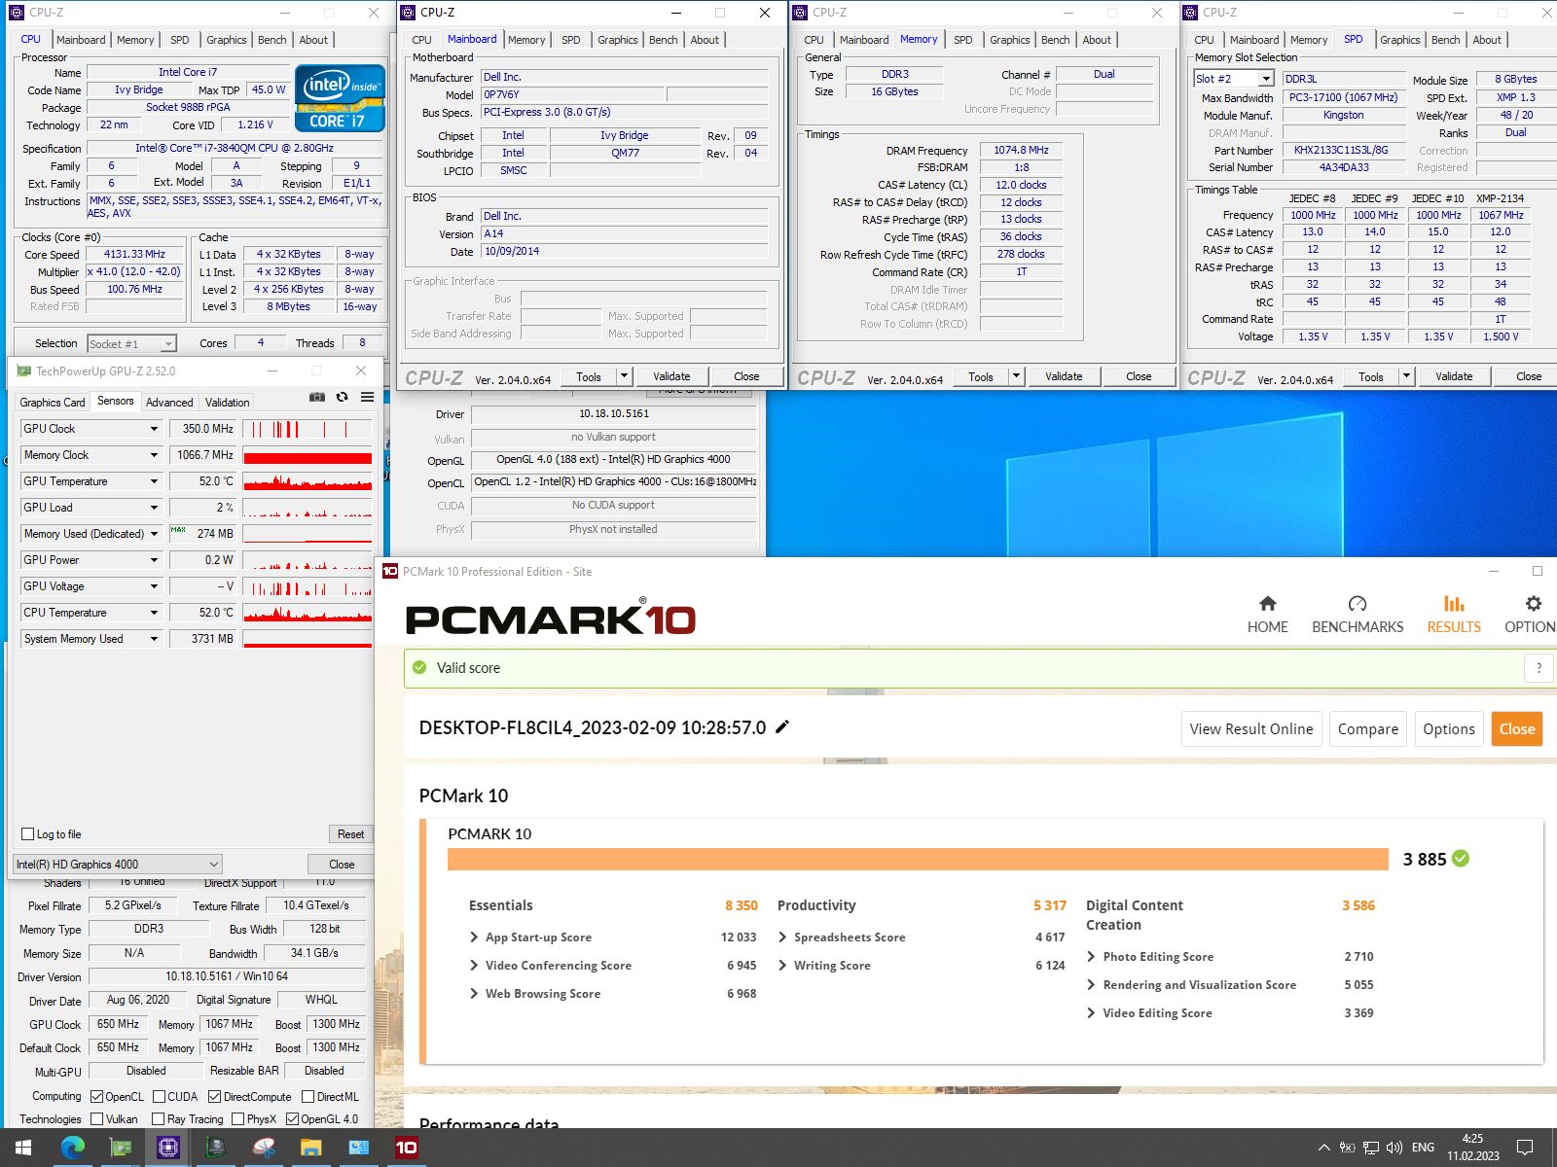Open the GPU Clock sensor dropdown
The image size is (1557, 1167).
coord(154,429)
